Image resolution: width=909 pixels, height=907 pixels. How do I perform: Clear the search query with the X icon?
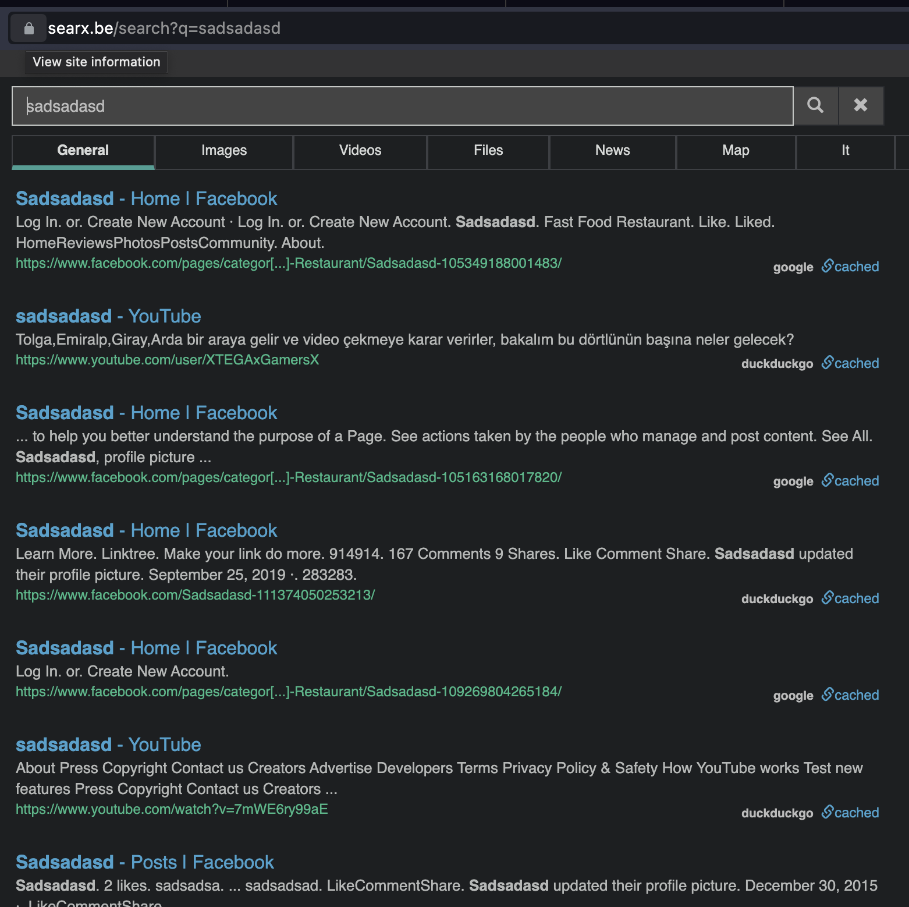(x=861, y=105)
